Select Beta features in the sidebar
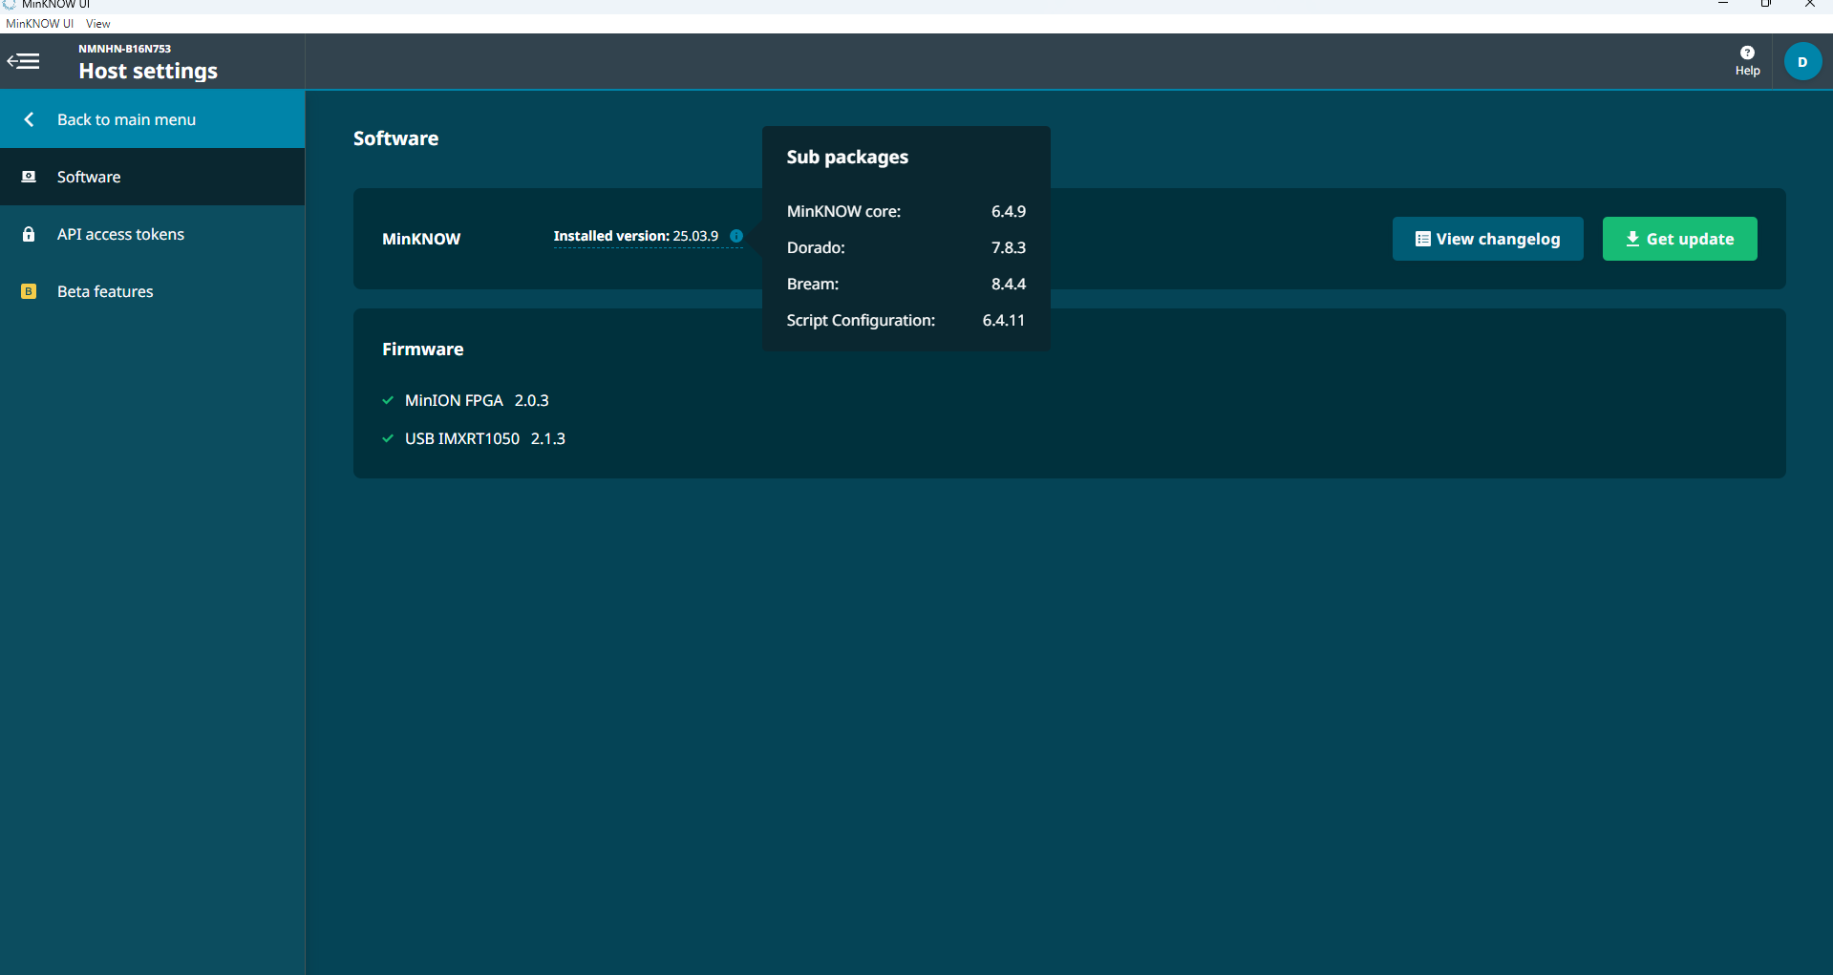Viewport: 1833px width, 975px height. click(x=105, y=291)
